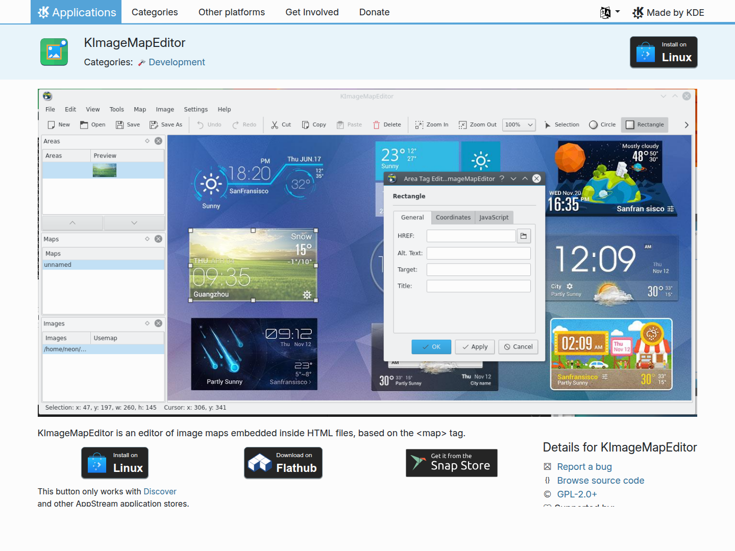Open the Edit menu
The width and height of the screenshot is (735, 551).
pos(70,110)
